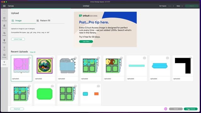Open options for the bright green rectangle upload
201x113 pixels.
click(52, 86)
